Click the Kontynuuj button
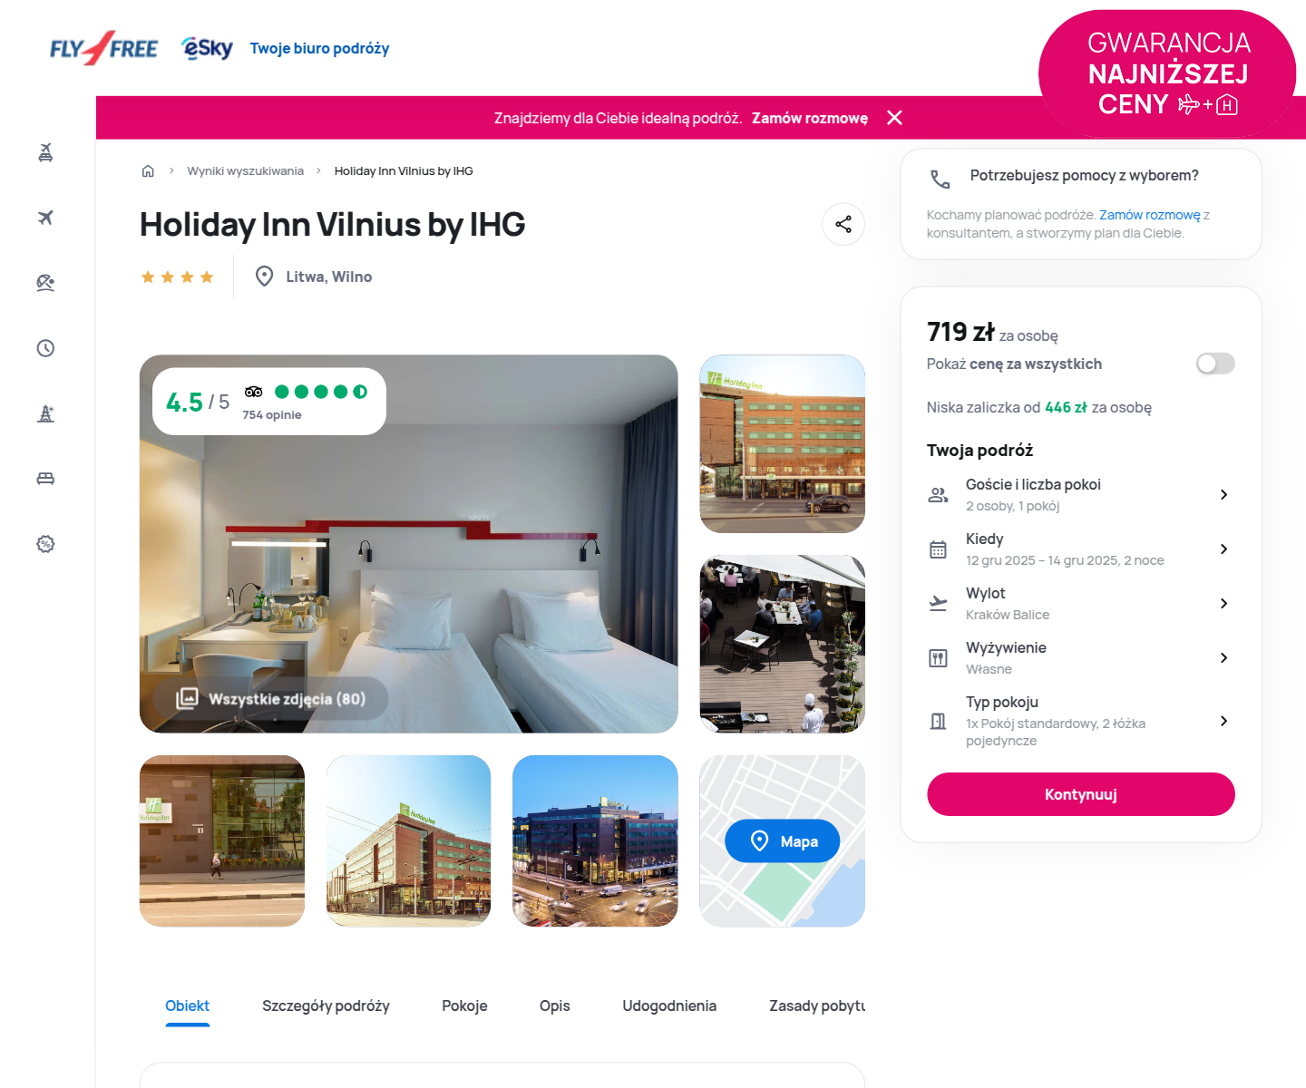 pos(1081,794)
